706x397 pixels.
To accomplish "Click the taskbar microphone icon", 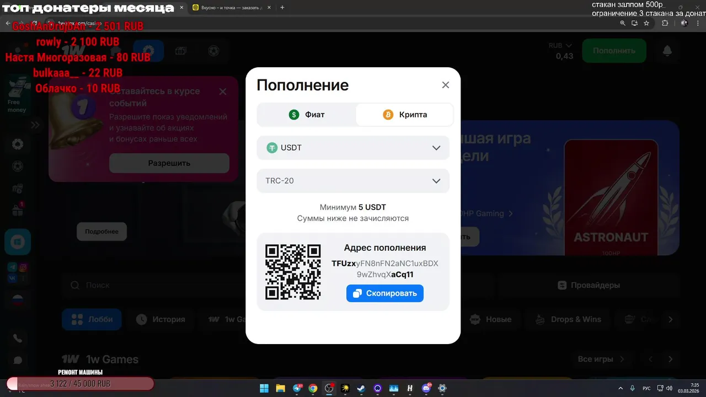I will [x=633, y=388].
